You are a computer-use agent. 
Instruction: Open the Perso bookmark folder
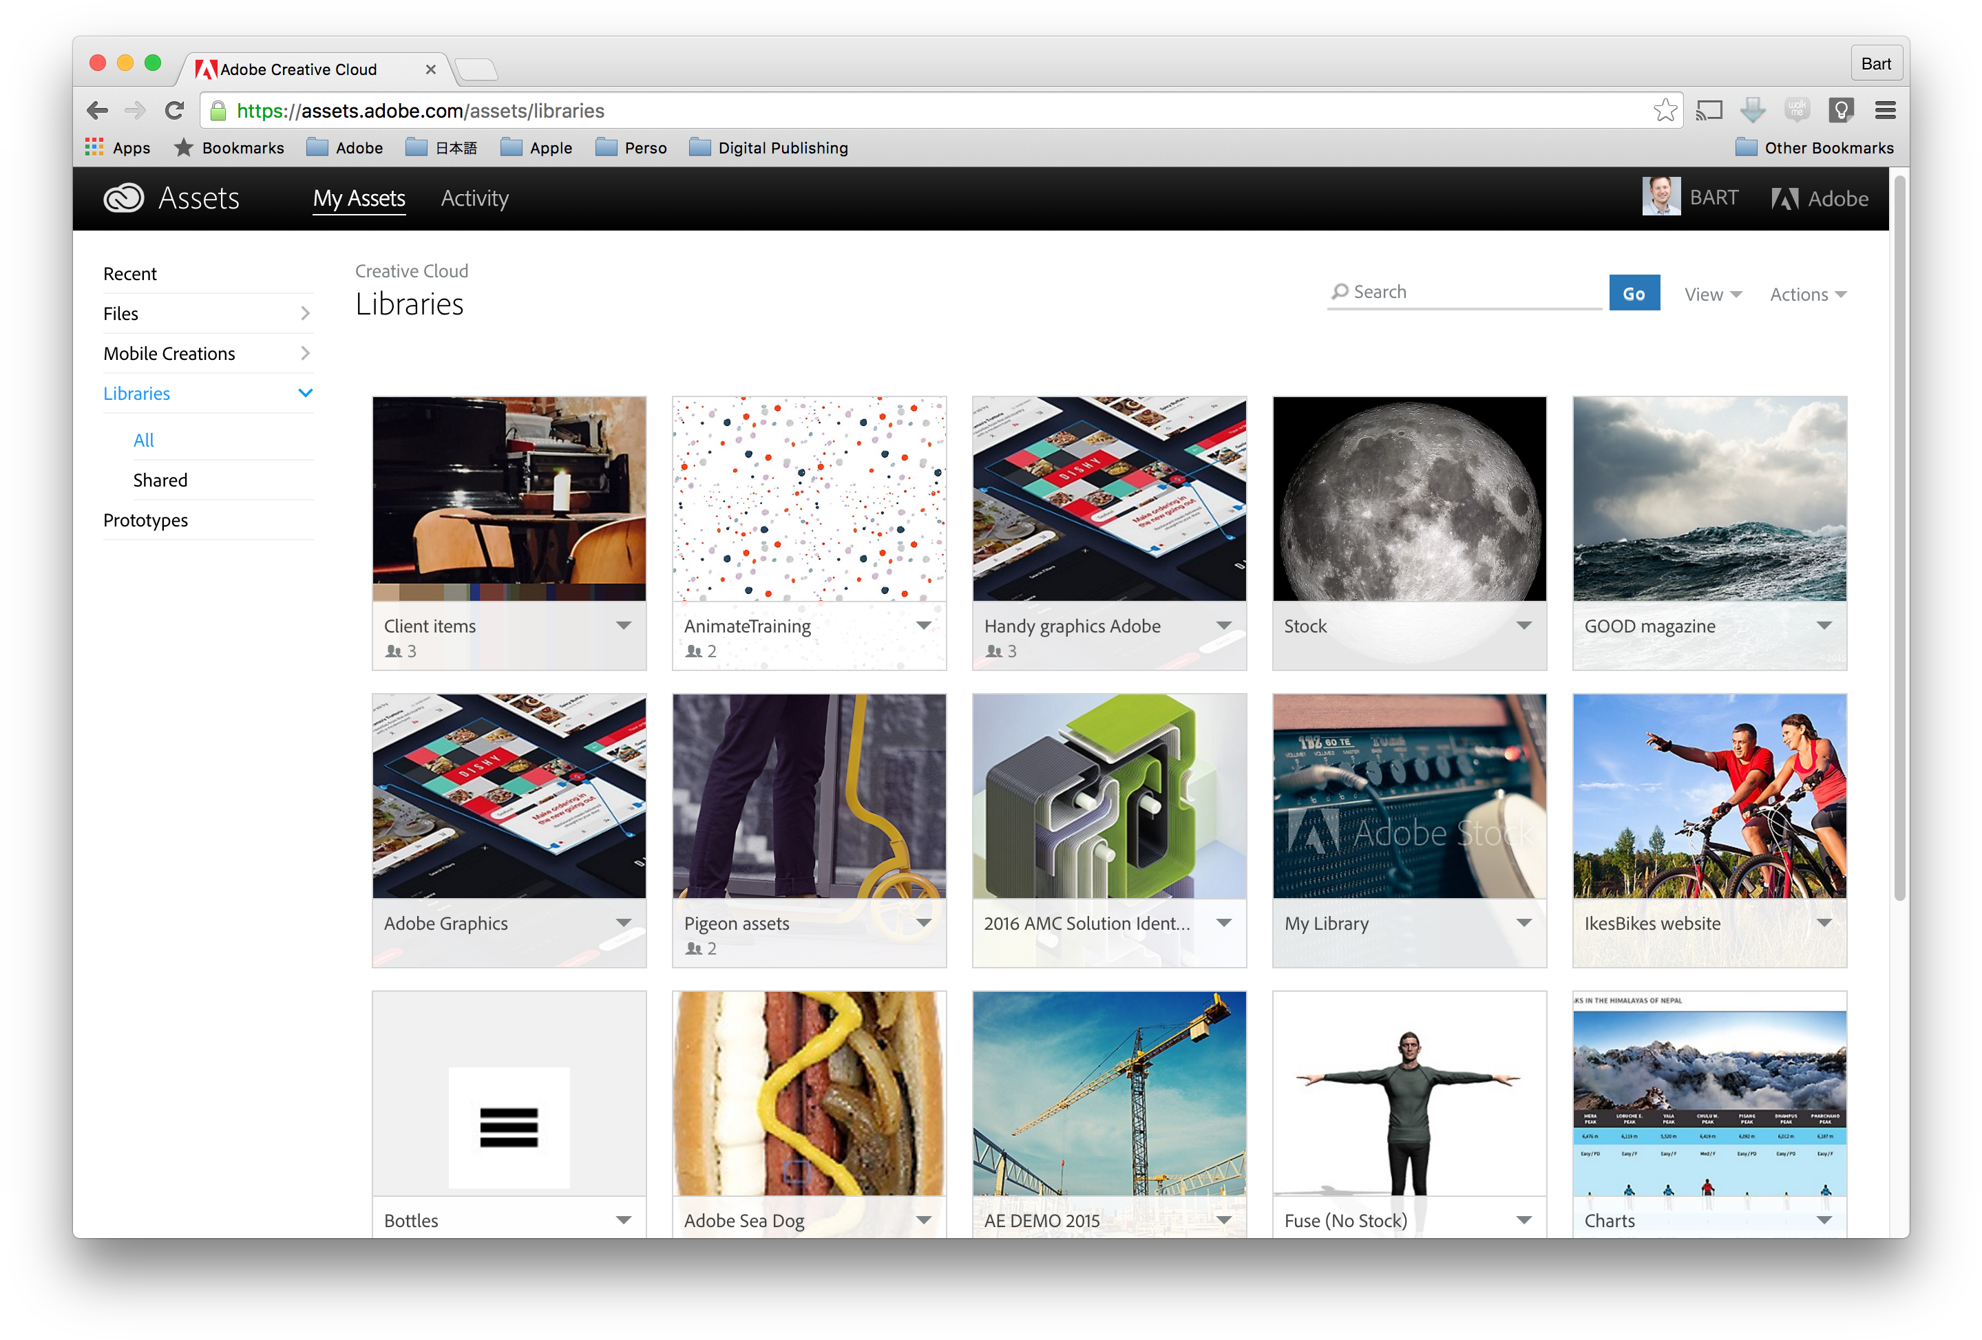631,147
